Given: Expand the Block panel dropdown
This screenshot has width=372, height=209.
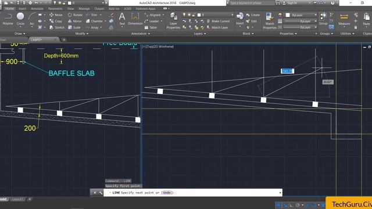Looking at the screenshot, I should pyautogui.click(x=248, y=34).
